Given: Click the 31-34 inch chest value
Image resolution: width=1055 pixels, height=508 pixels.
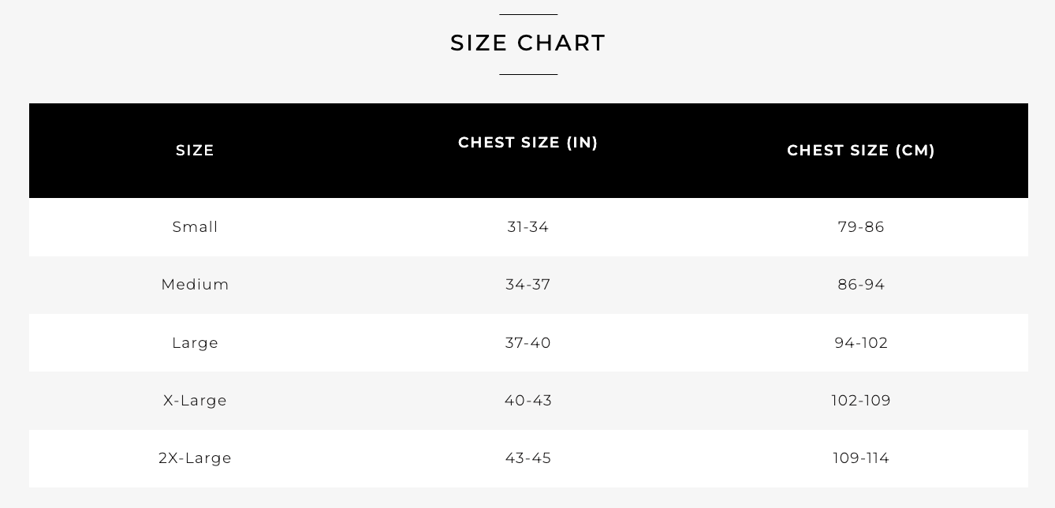Looking at the screenshot, I should 527,227.
